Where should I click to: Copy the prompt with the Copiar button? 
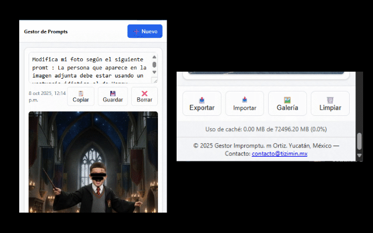coord(80,96)
